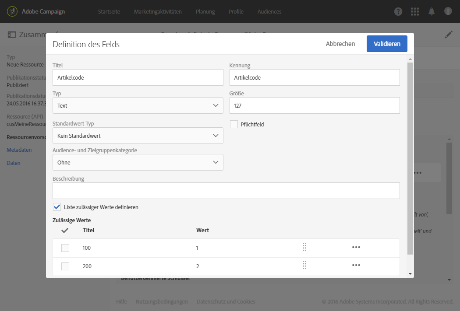The height and width of the screenshot is (311, 460).
Task: Go to the Profile menu item
Action: click(236, 11)
